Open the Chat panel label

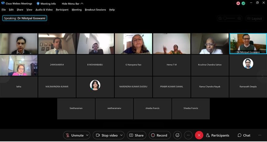coord(247,136)
